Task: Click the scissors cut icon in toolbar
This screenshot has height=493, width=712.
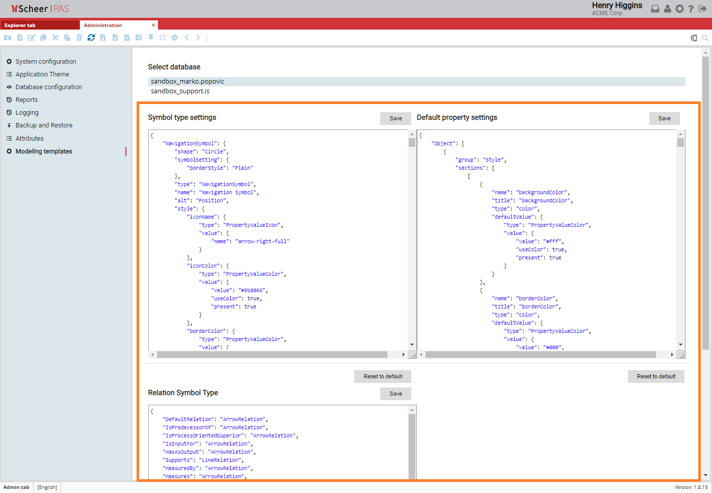Action: tap(56, 38)
